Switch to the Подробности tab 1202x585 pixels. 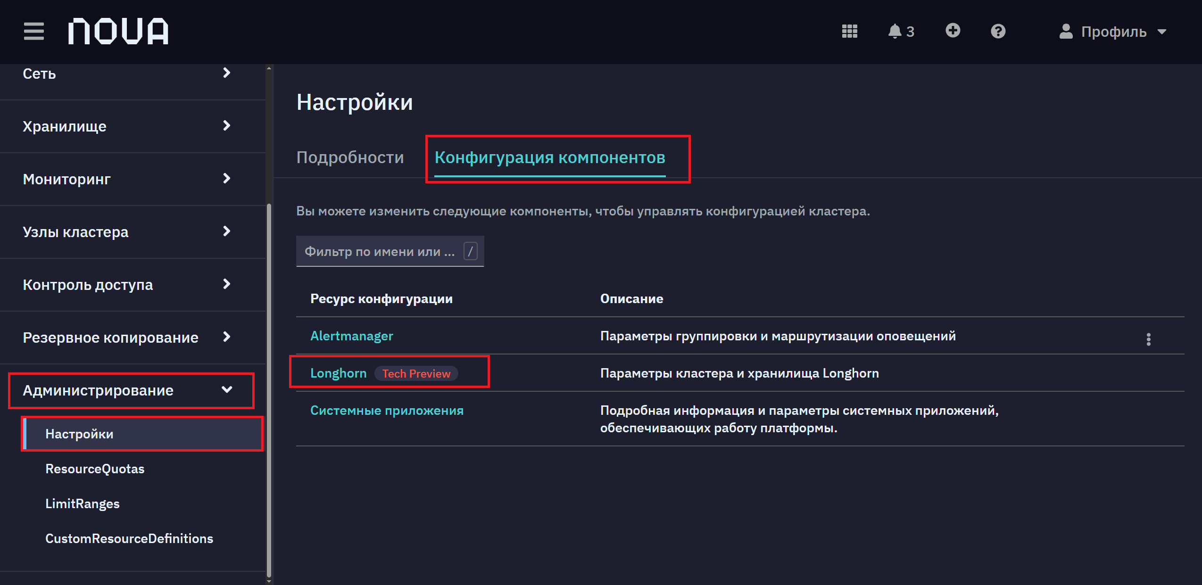pos(350,157)
